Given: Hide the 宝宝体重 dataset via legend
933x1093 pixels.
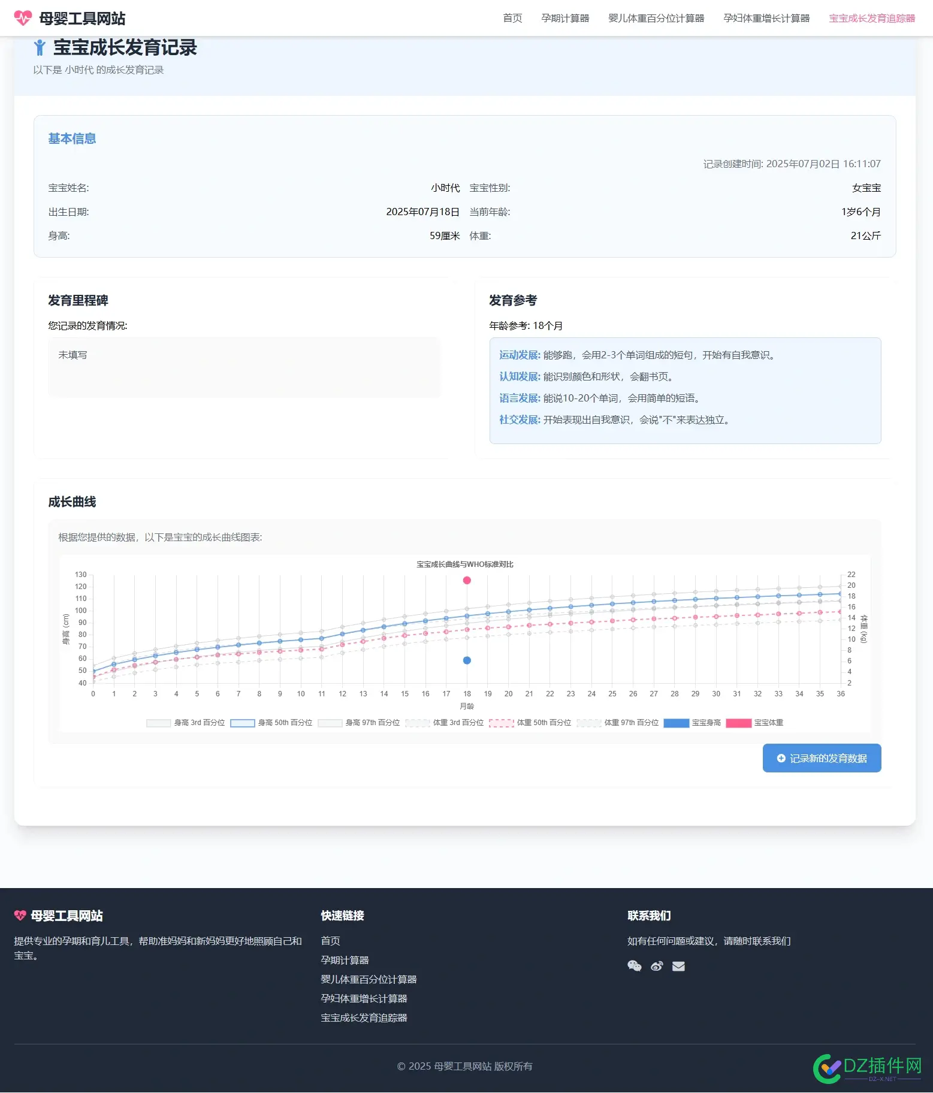Looking at the screenshot, I should click(738, 723).
